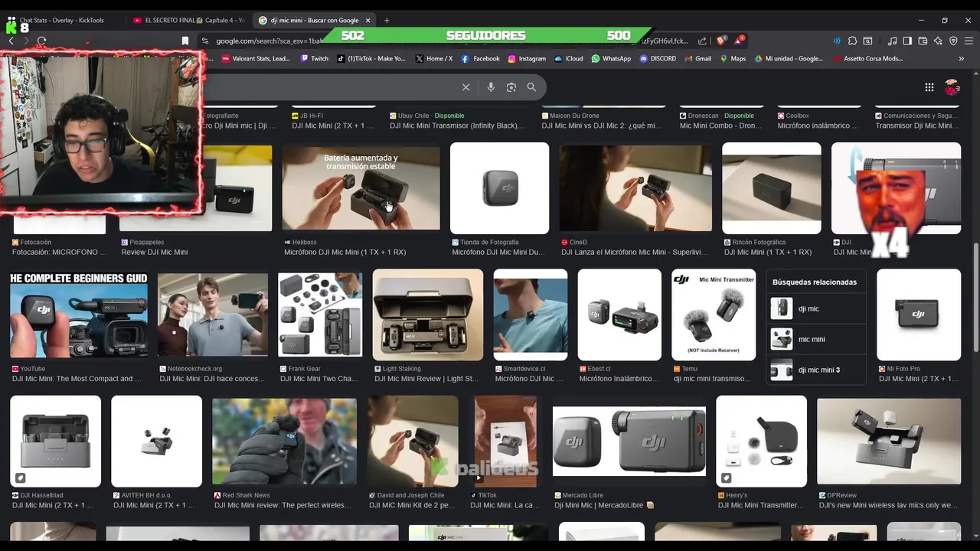Click the bookmark page icon in address bar
This screenshot has width=980, height=551.
[185, 41]
